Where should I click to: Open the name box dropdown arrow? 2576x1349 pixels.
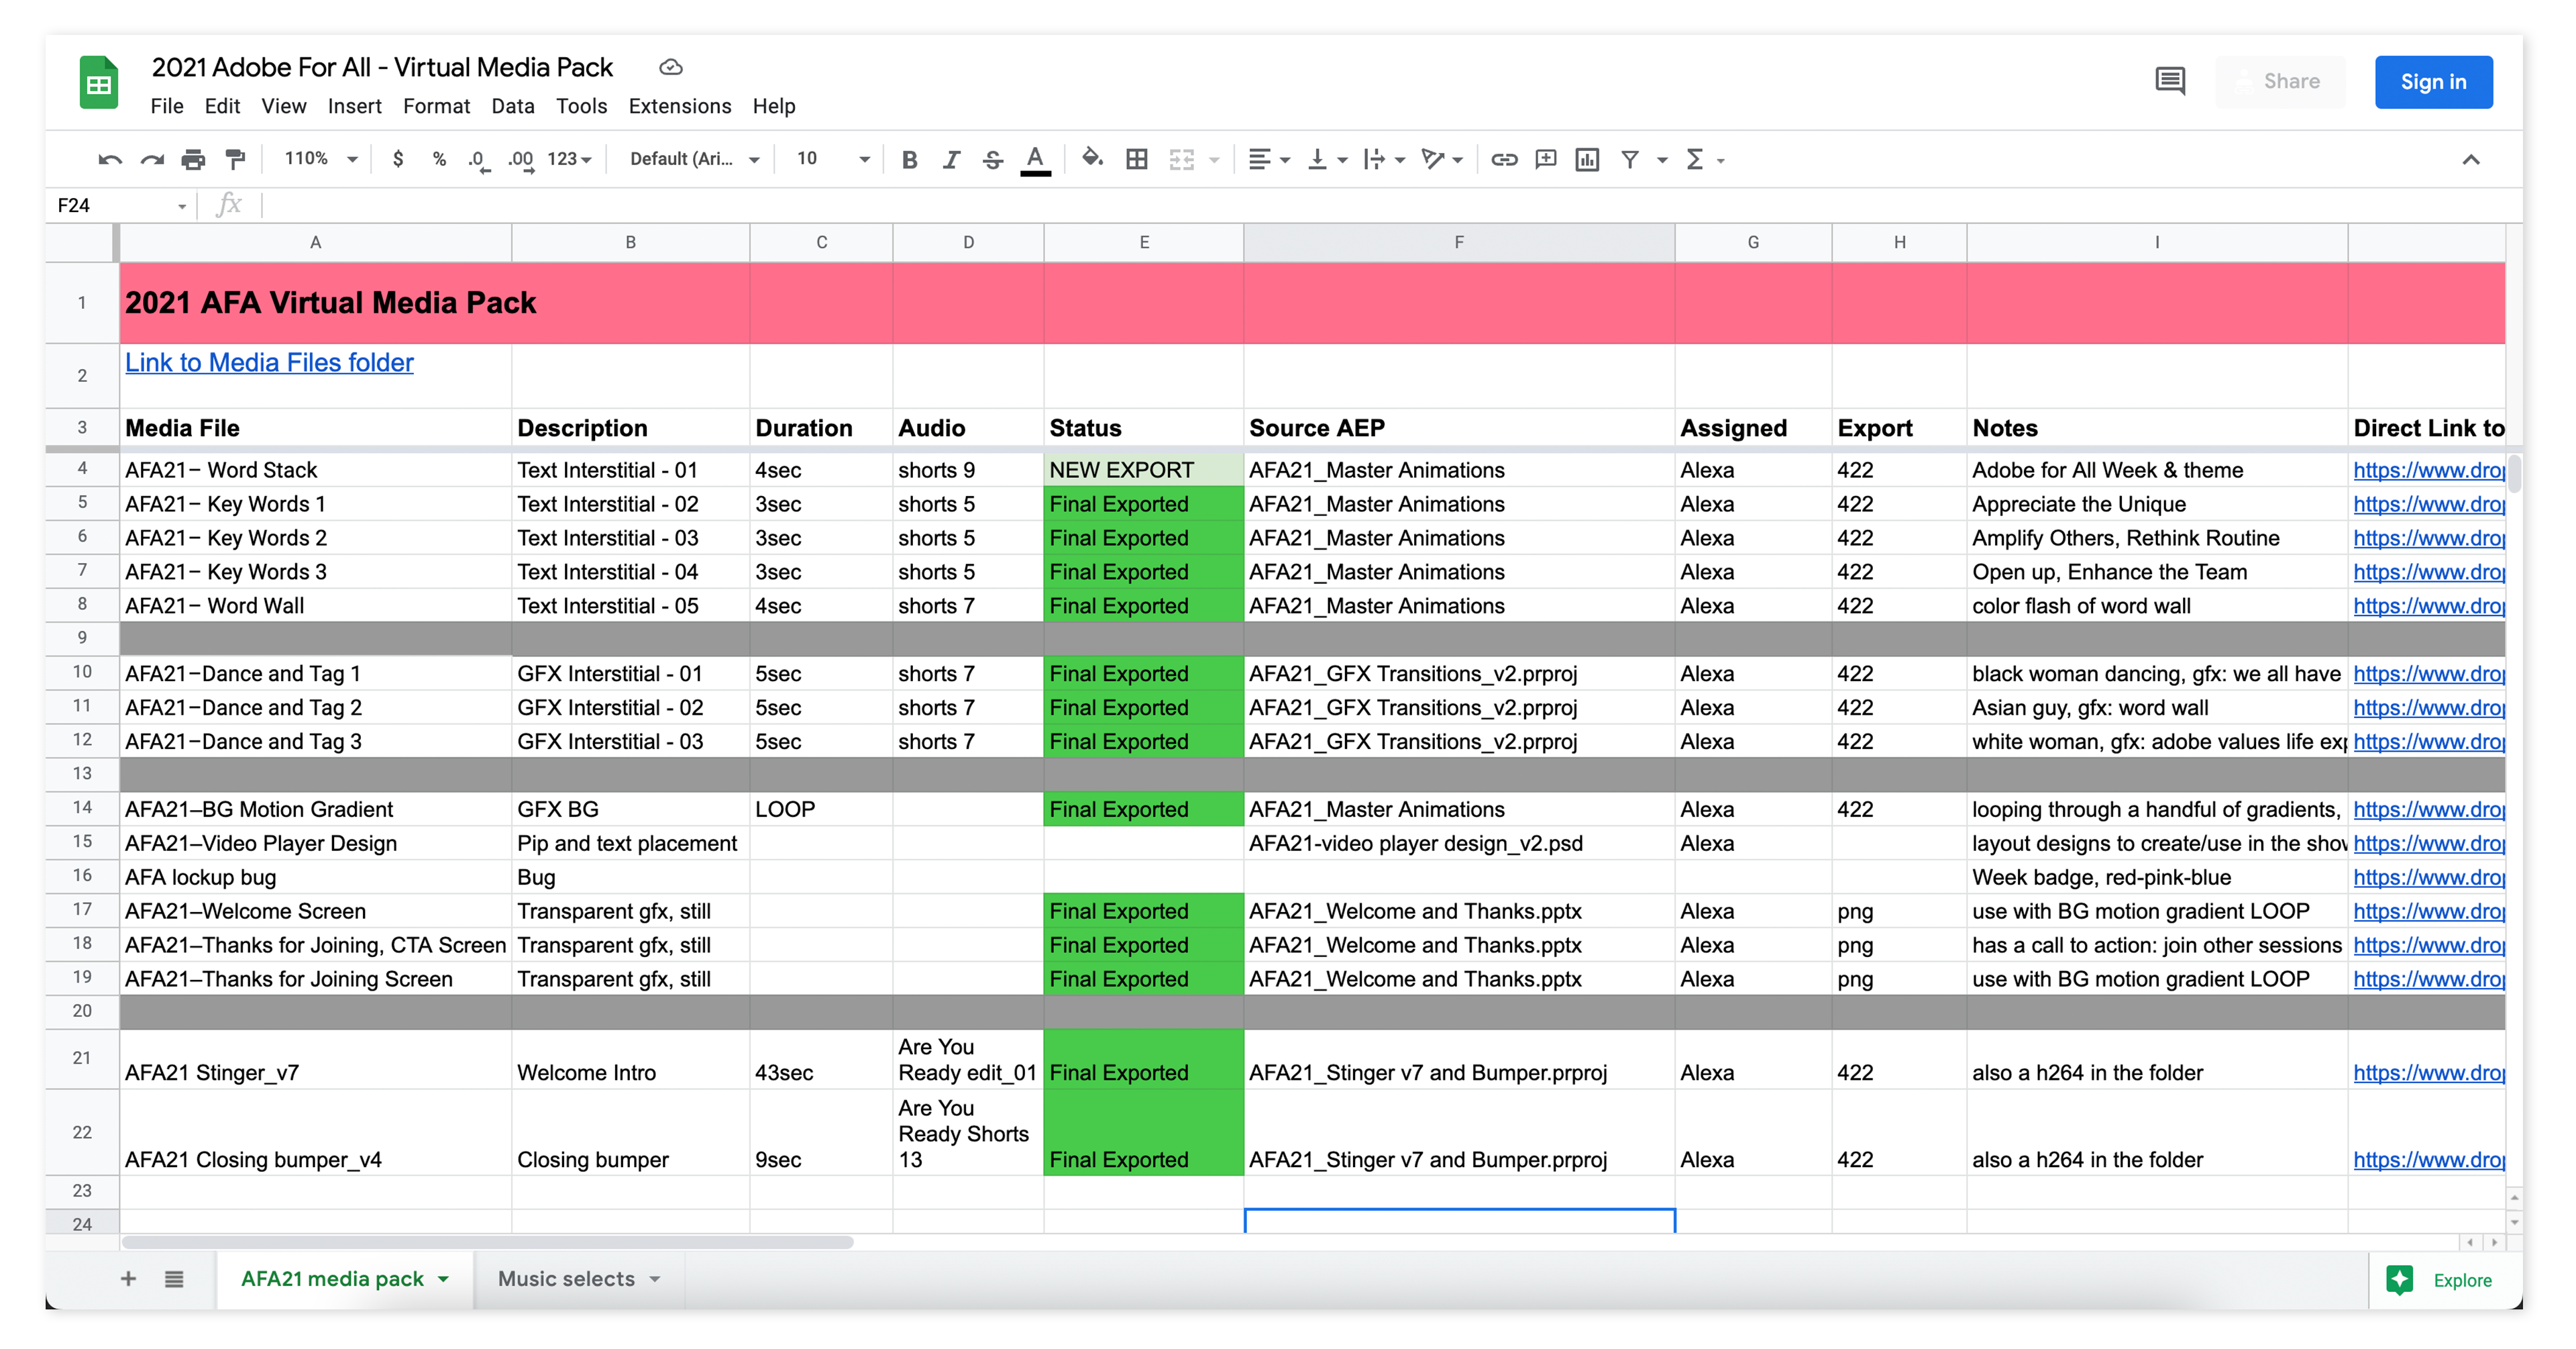[182, 206]
